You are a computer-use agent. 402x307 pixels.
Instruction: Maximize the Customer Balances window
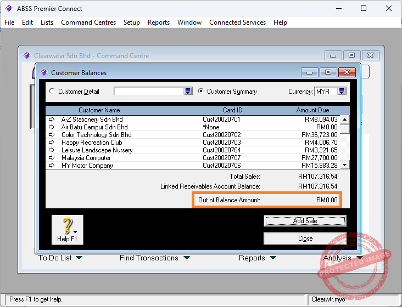pos(328,72)
